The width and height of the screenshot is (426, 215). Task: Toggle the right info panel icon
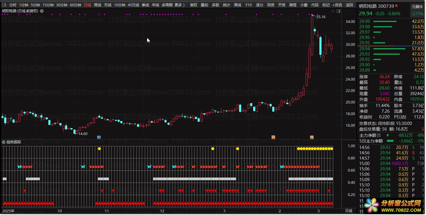point(339,11)
